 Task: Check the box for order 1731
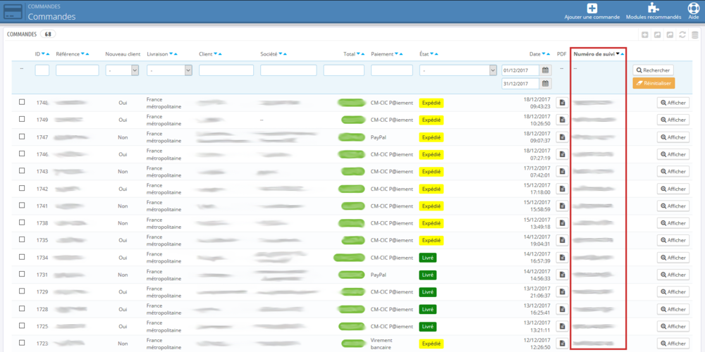click(22, 274)
